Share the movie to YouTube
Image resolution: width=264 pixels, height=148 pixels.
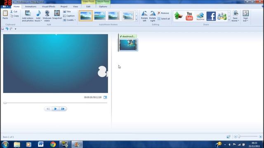tap(189, 16)
